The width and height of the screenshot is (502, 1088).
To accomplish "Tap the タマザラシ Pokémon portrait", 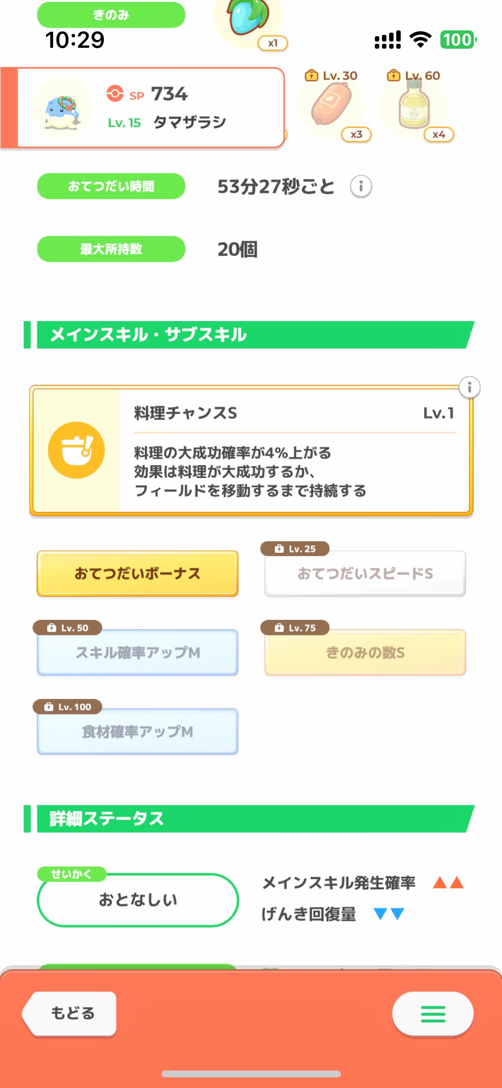I will click(x=62, y=108).
